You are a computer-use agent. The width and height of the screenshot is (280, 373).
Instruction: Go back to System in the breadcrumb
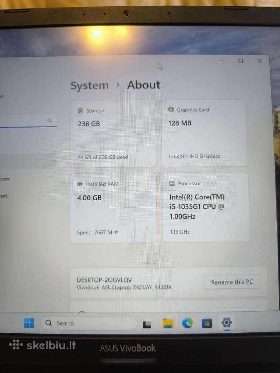click(90, 86)
